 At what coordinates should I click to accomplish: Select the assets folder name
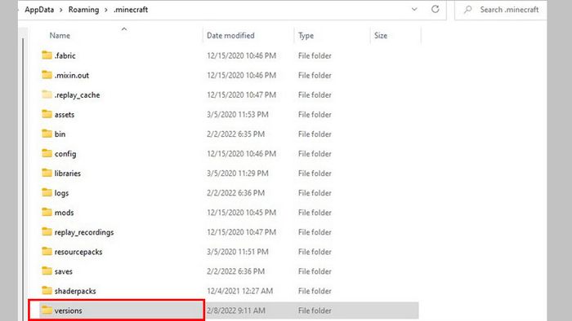click(x=65, y=115)
